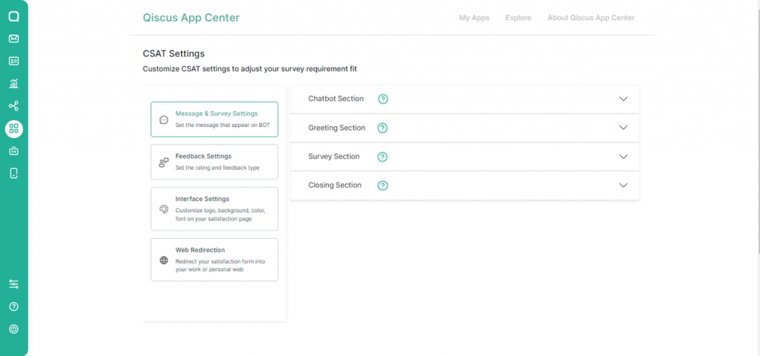Open the chatbot robot icon in sidebar

pyautogui.click(x=13, y=151)
